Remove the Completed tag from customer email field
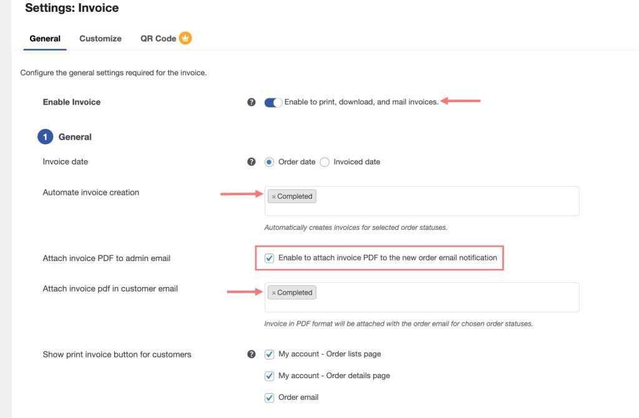The width and height of the screenshot is (639, 418). 275,292
